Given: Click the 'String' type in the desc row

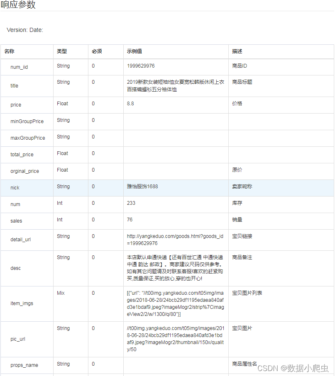Looking at the screenshot, I should point(64,257).
